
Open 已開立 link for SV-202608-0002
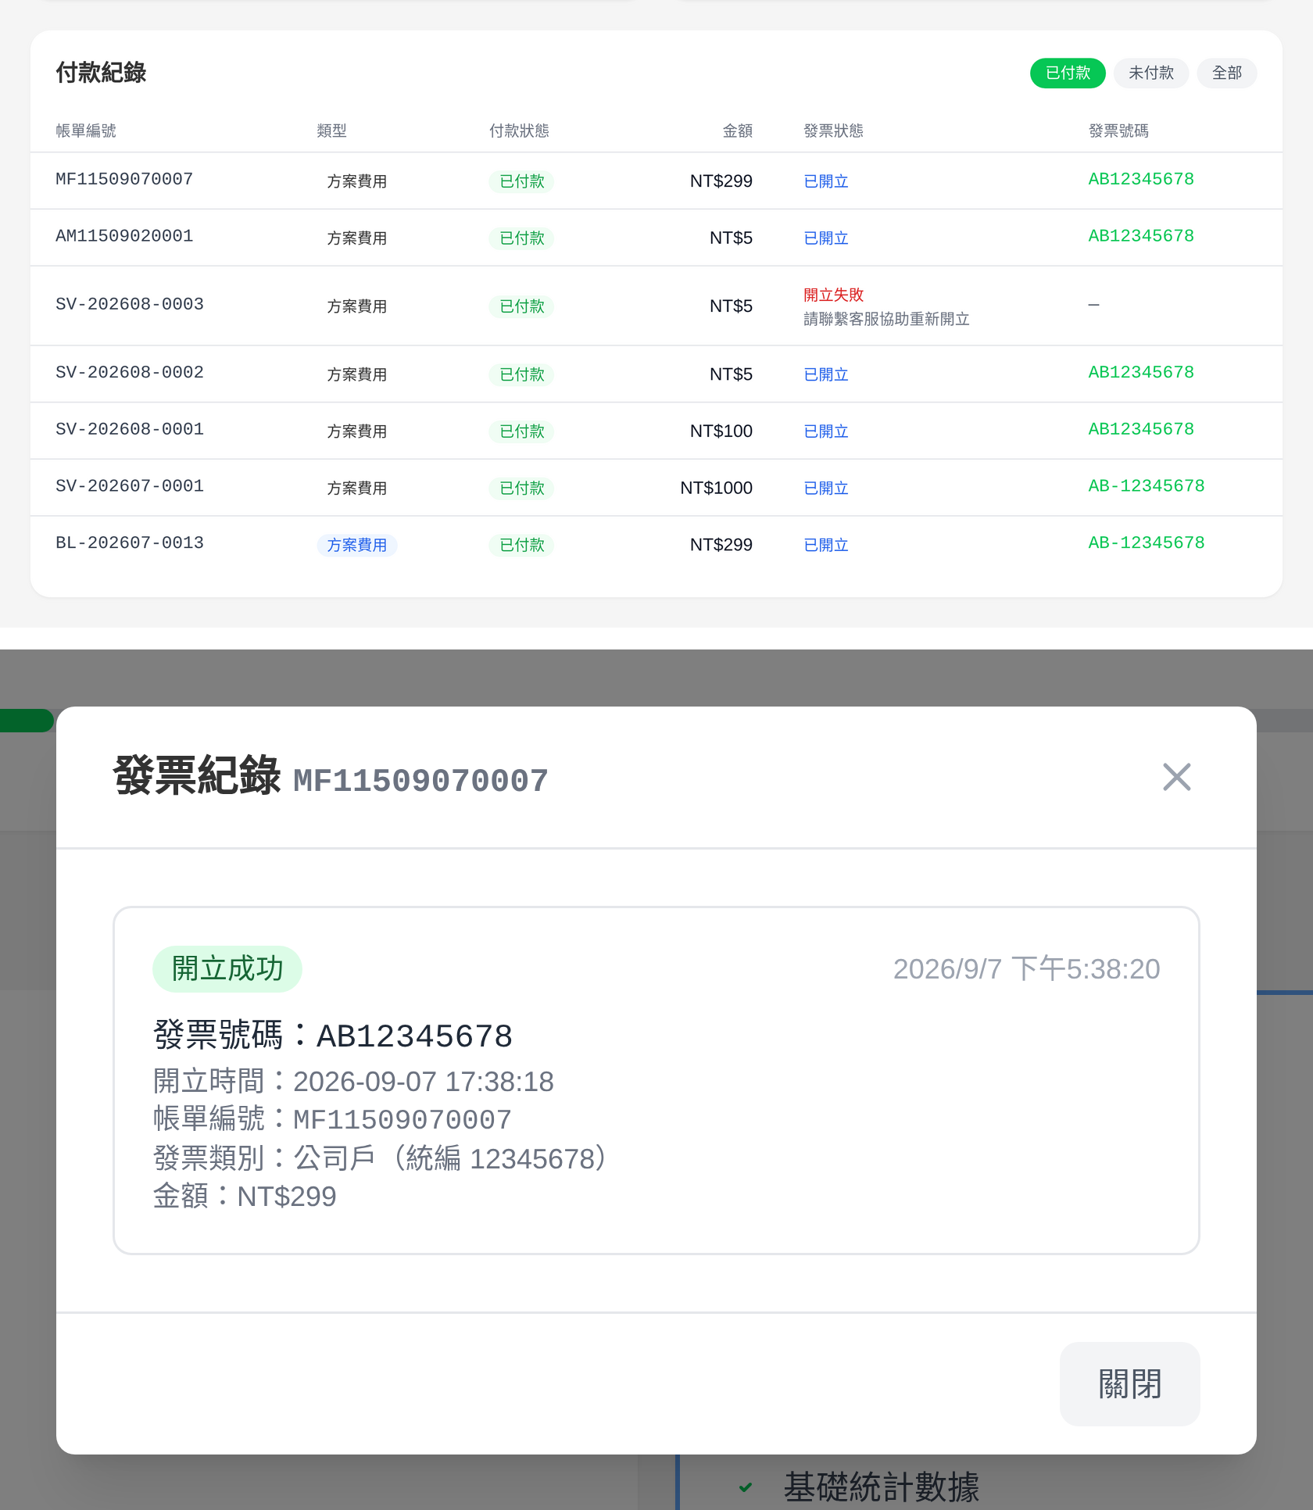click(x=826, y=374)
